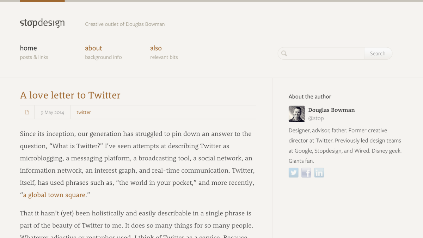Image resolution: width=423 pixels, height=238 pixels.
Task: Click the Search button
Action: (x=378, y=53)
